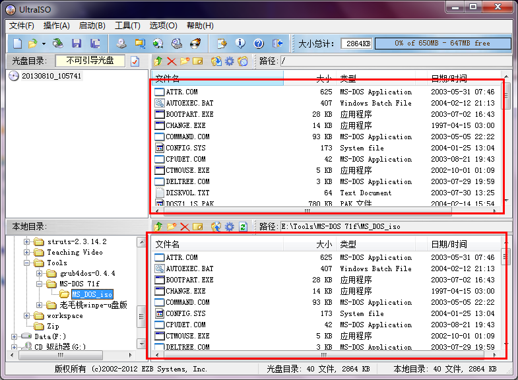Expand the Teaching Video folder node

[27, 252]
